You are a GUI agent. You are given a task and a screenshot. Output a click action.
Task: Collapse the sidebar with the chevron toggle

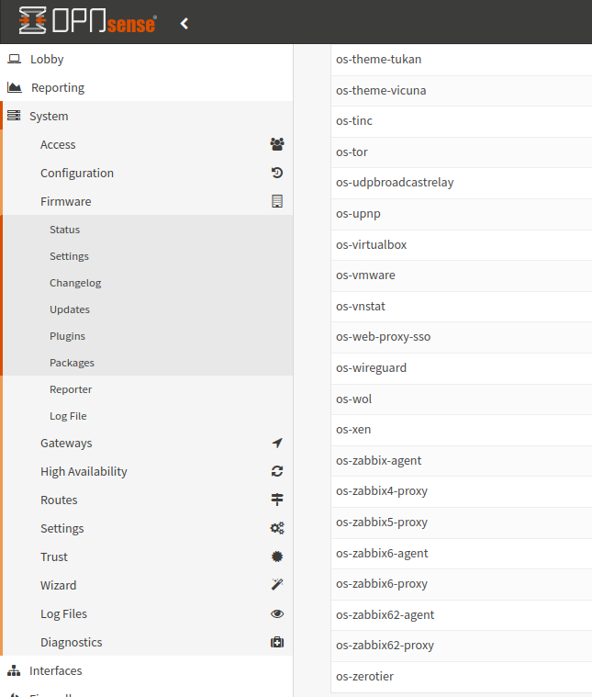pyautogui.click(x=184, y=23)
